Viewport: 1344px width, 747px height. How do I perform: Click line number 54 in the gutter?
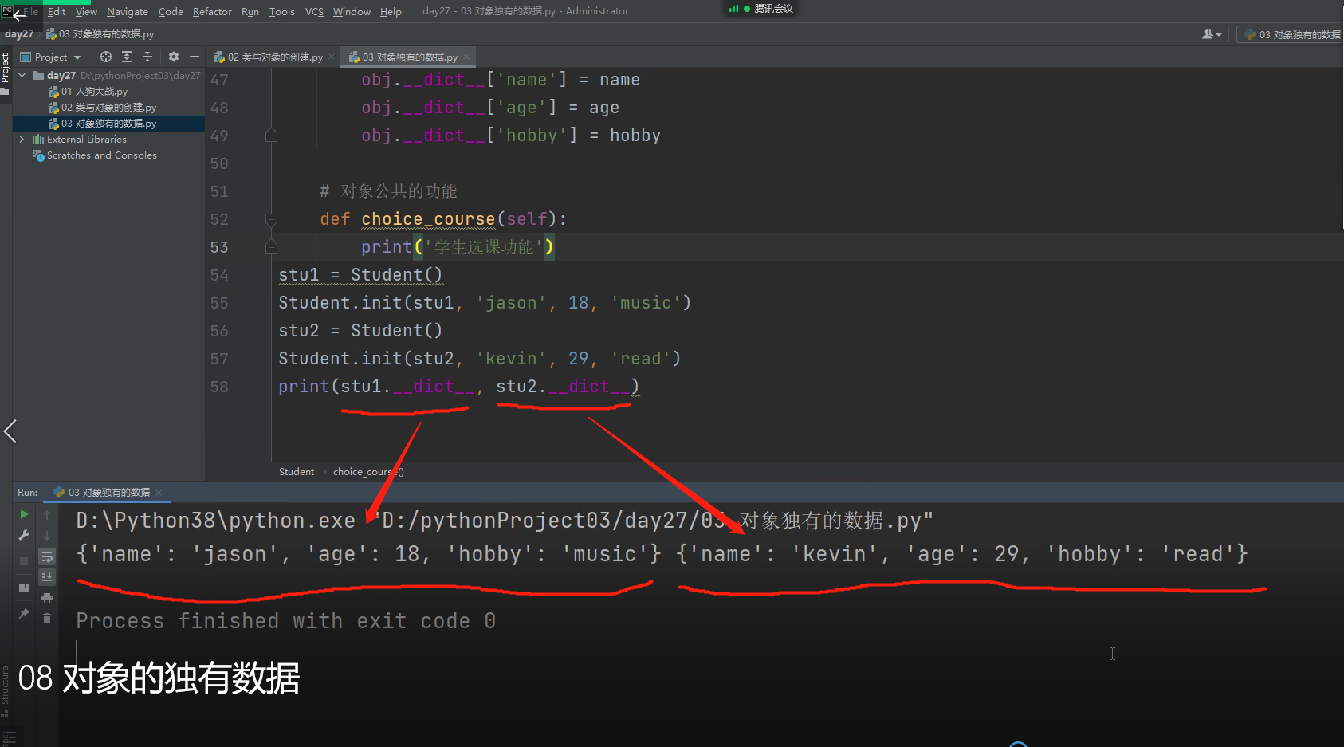[219, 275]
